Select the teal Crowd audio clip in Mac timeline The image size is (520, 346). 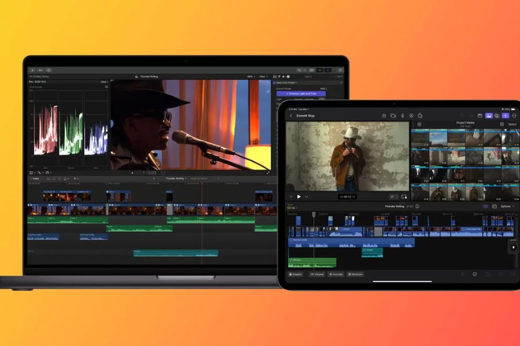(x=176, y=253)
